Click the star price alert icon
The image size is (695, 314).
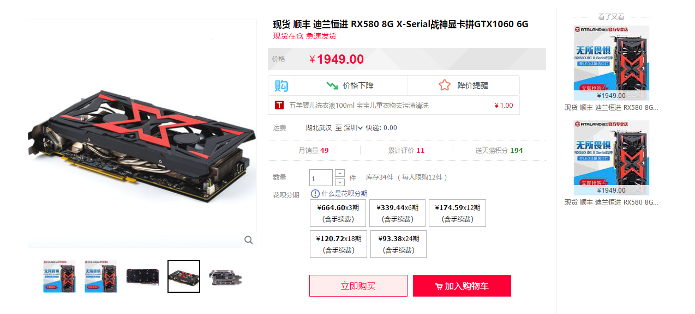point(445,85)
